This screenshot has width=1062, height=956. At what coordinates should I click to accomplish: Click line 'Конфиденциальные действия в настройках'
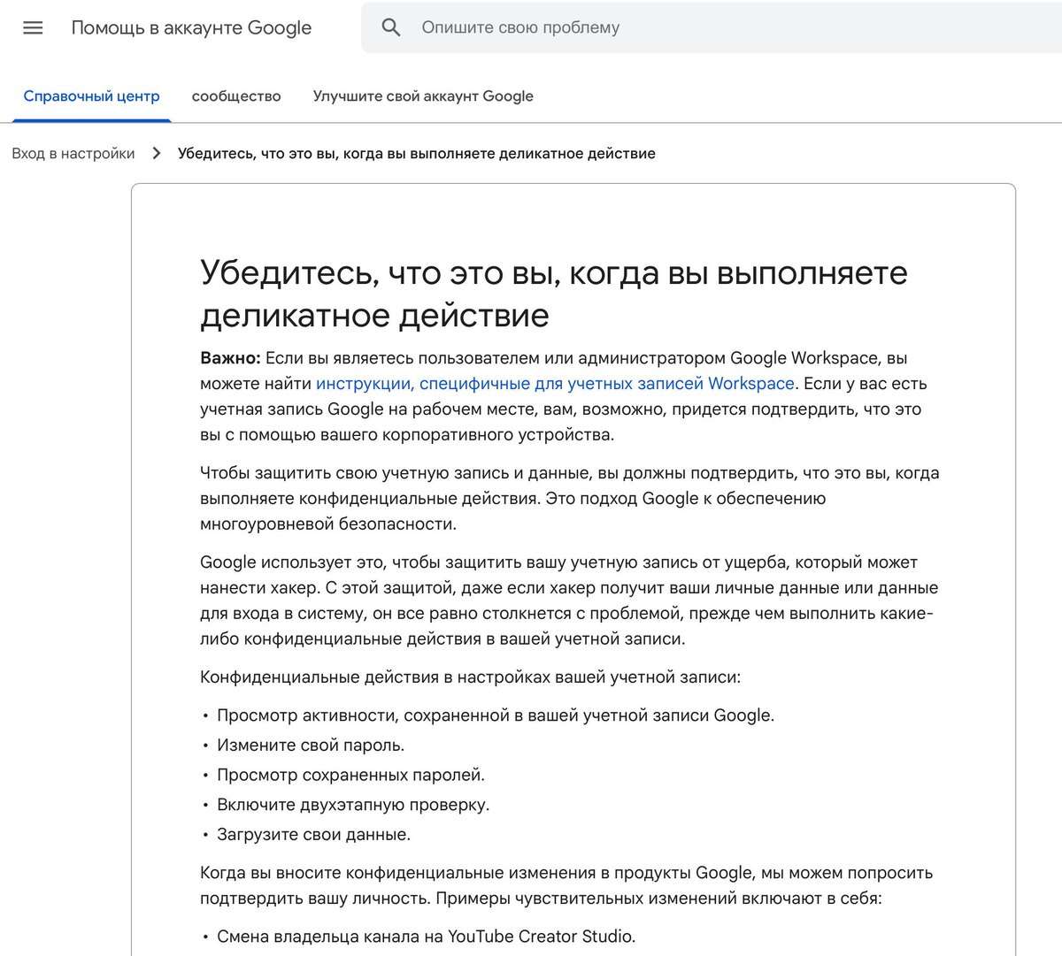coord(470,677)
